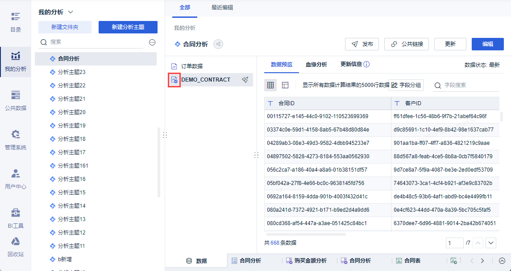This screenshot has width=511, height=271.
Task: Focus the 字段搜索 input field
Action: coord(465,85)
